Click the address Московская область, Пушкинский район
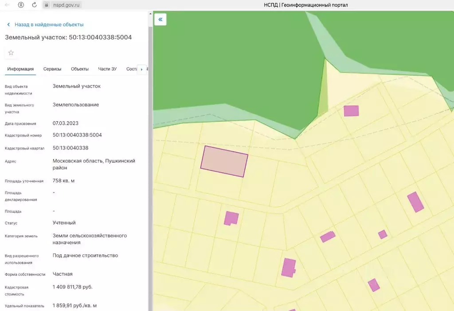 click(94, 164)
